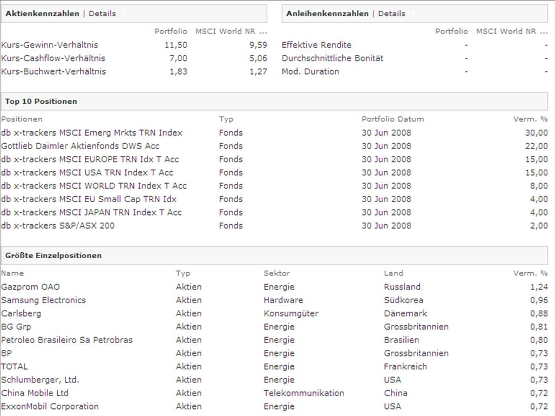Open Details link beside Anleihenkennzahlen

tap(391, 14)
